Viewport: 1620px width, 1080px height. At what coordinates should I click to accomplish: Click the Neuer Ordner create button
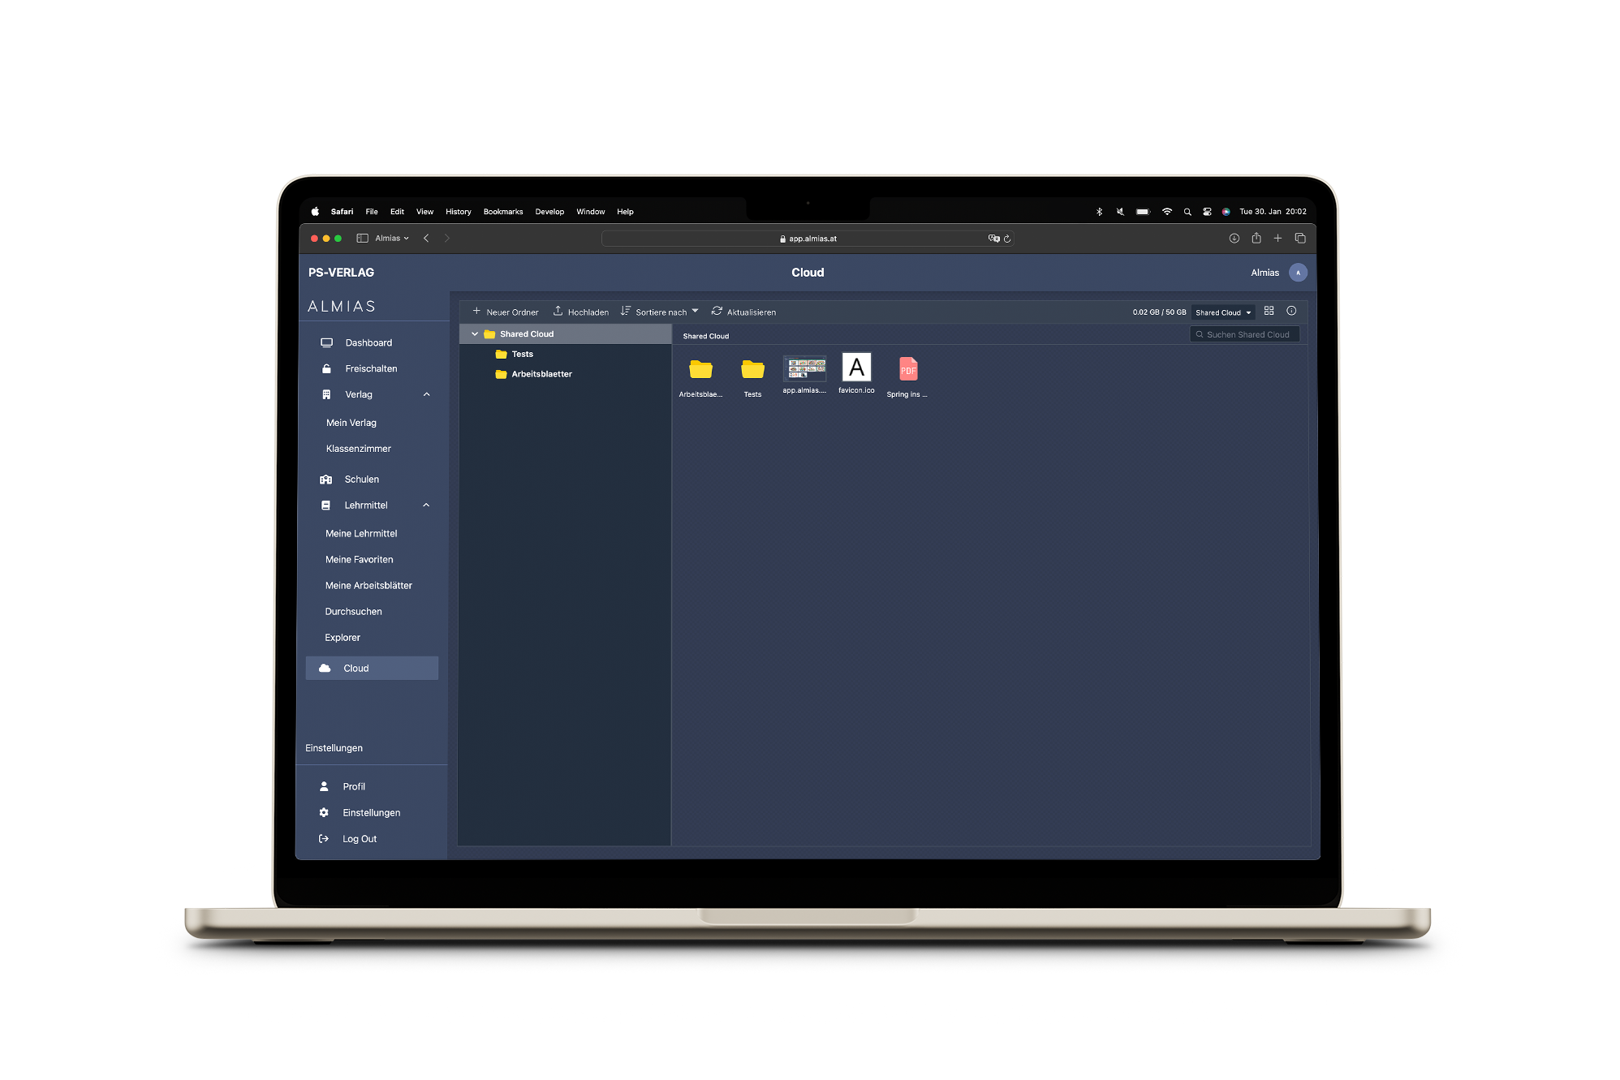click(505, 311)
